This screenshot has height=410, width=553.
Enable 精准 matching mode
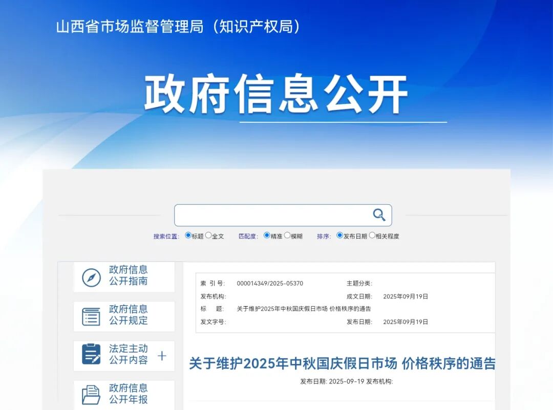tap(267, 235)
